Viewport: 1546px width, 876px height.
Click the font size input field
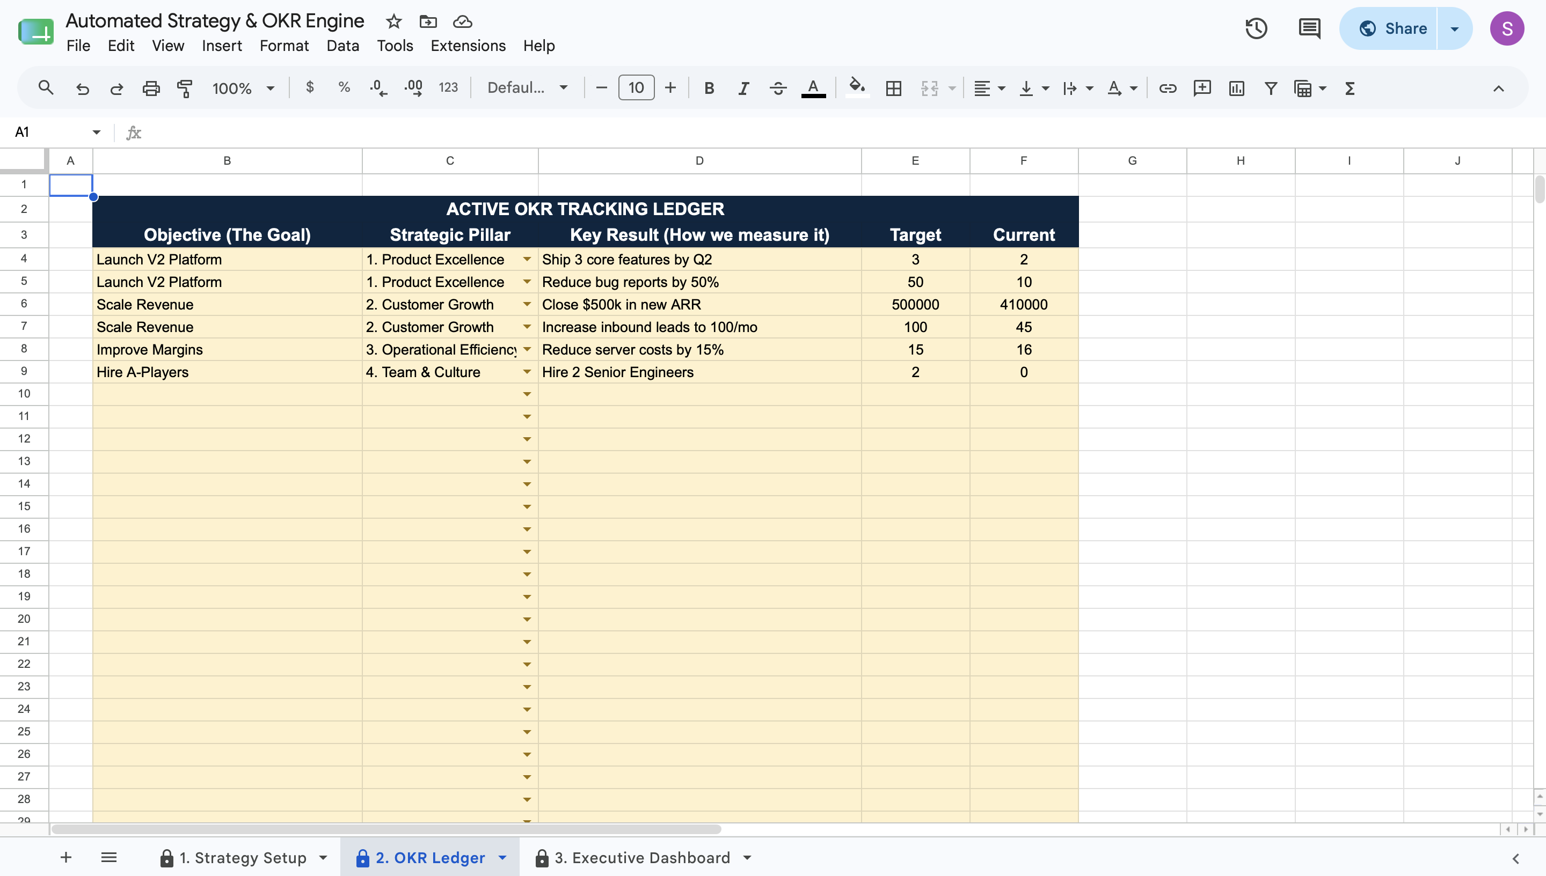click(636, 88)
